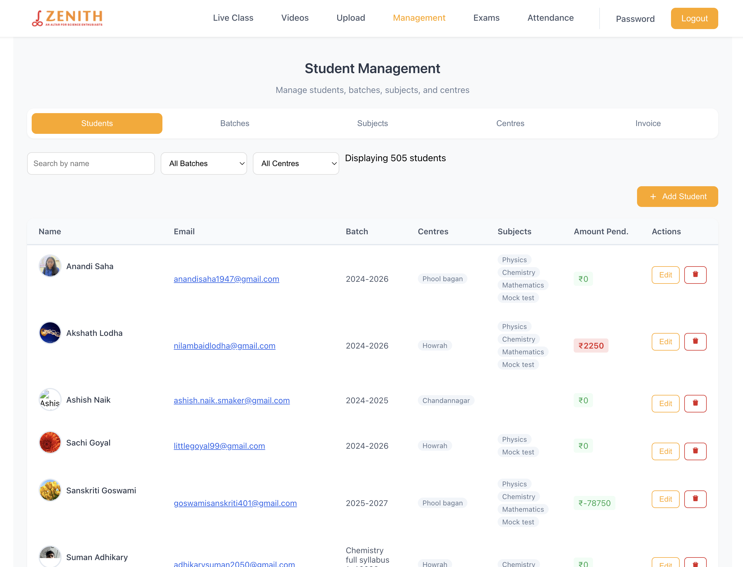743x567 pixels.
Task: Focus the Search by name field
Action: pyautogui.click(x=91, y=163)
